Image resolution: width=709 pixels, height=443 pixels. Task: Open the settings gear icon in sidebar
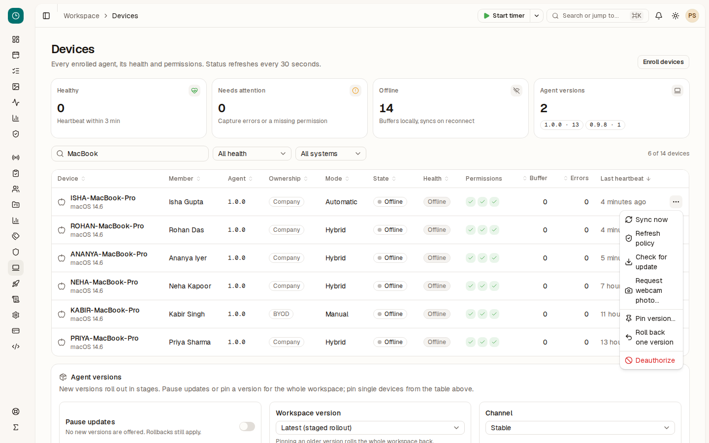click(x=16, y=315)
